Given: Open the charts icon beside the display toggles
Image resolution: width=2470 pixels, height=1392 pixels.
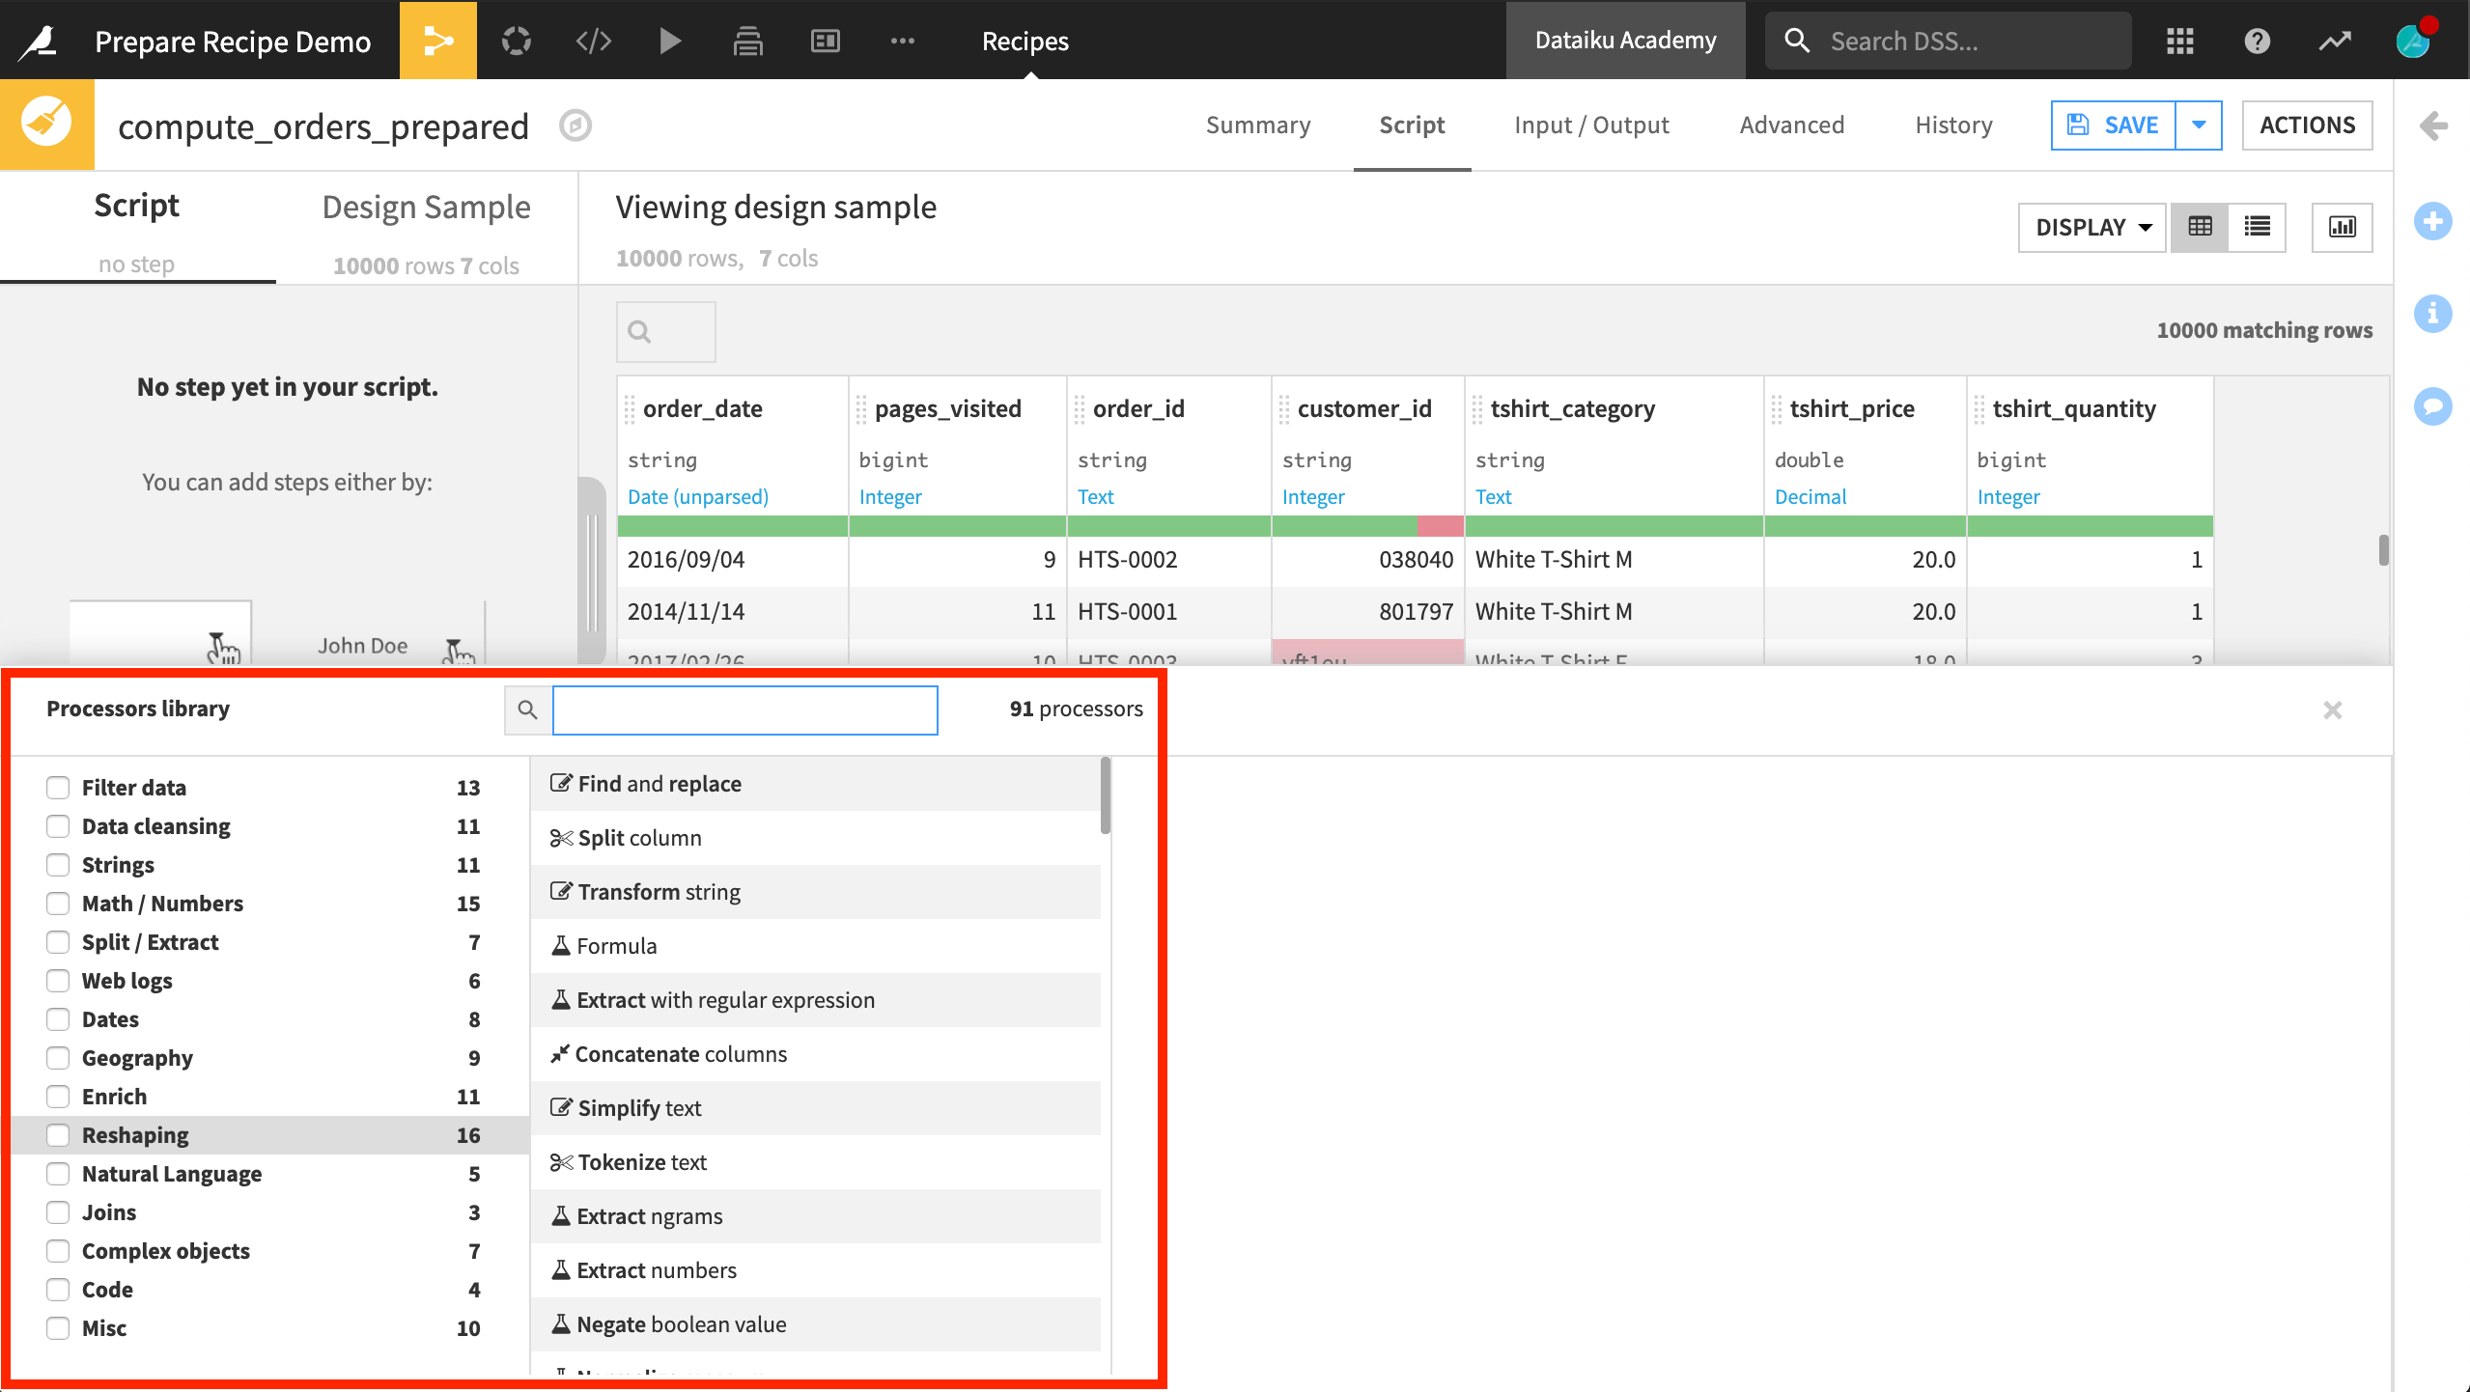Looking at the screenshot, I should [2342, 227].
